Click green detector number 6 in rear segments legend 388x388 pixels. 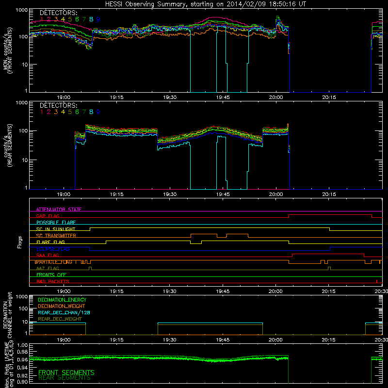(77, 112)
